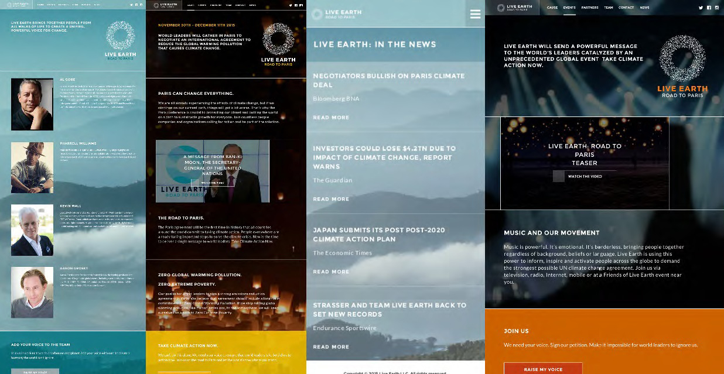Open 'Strasser and Team Live Earth Back' headline
Viewport: 724px width, 374px height.
coord(390,310)
